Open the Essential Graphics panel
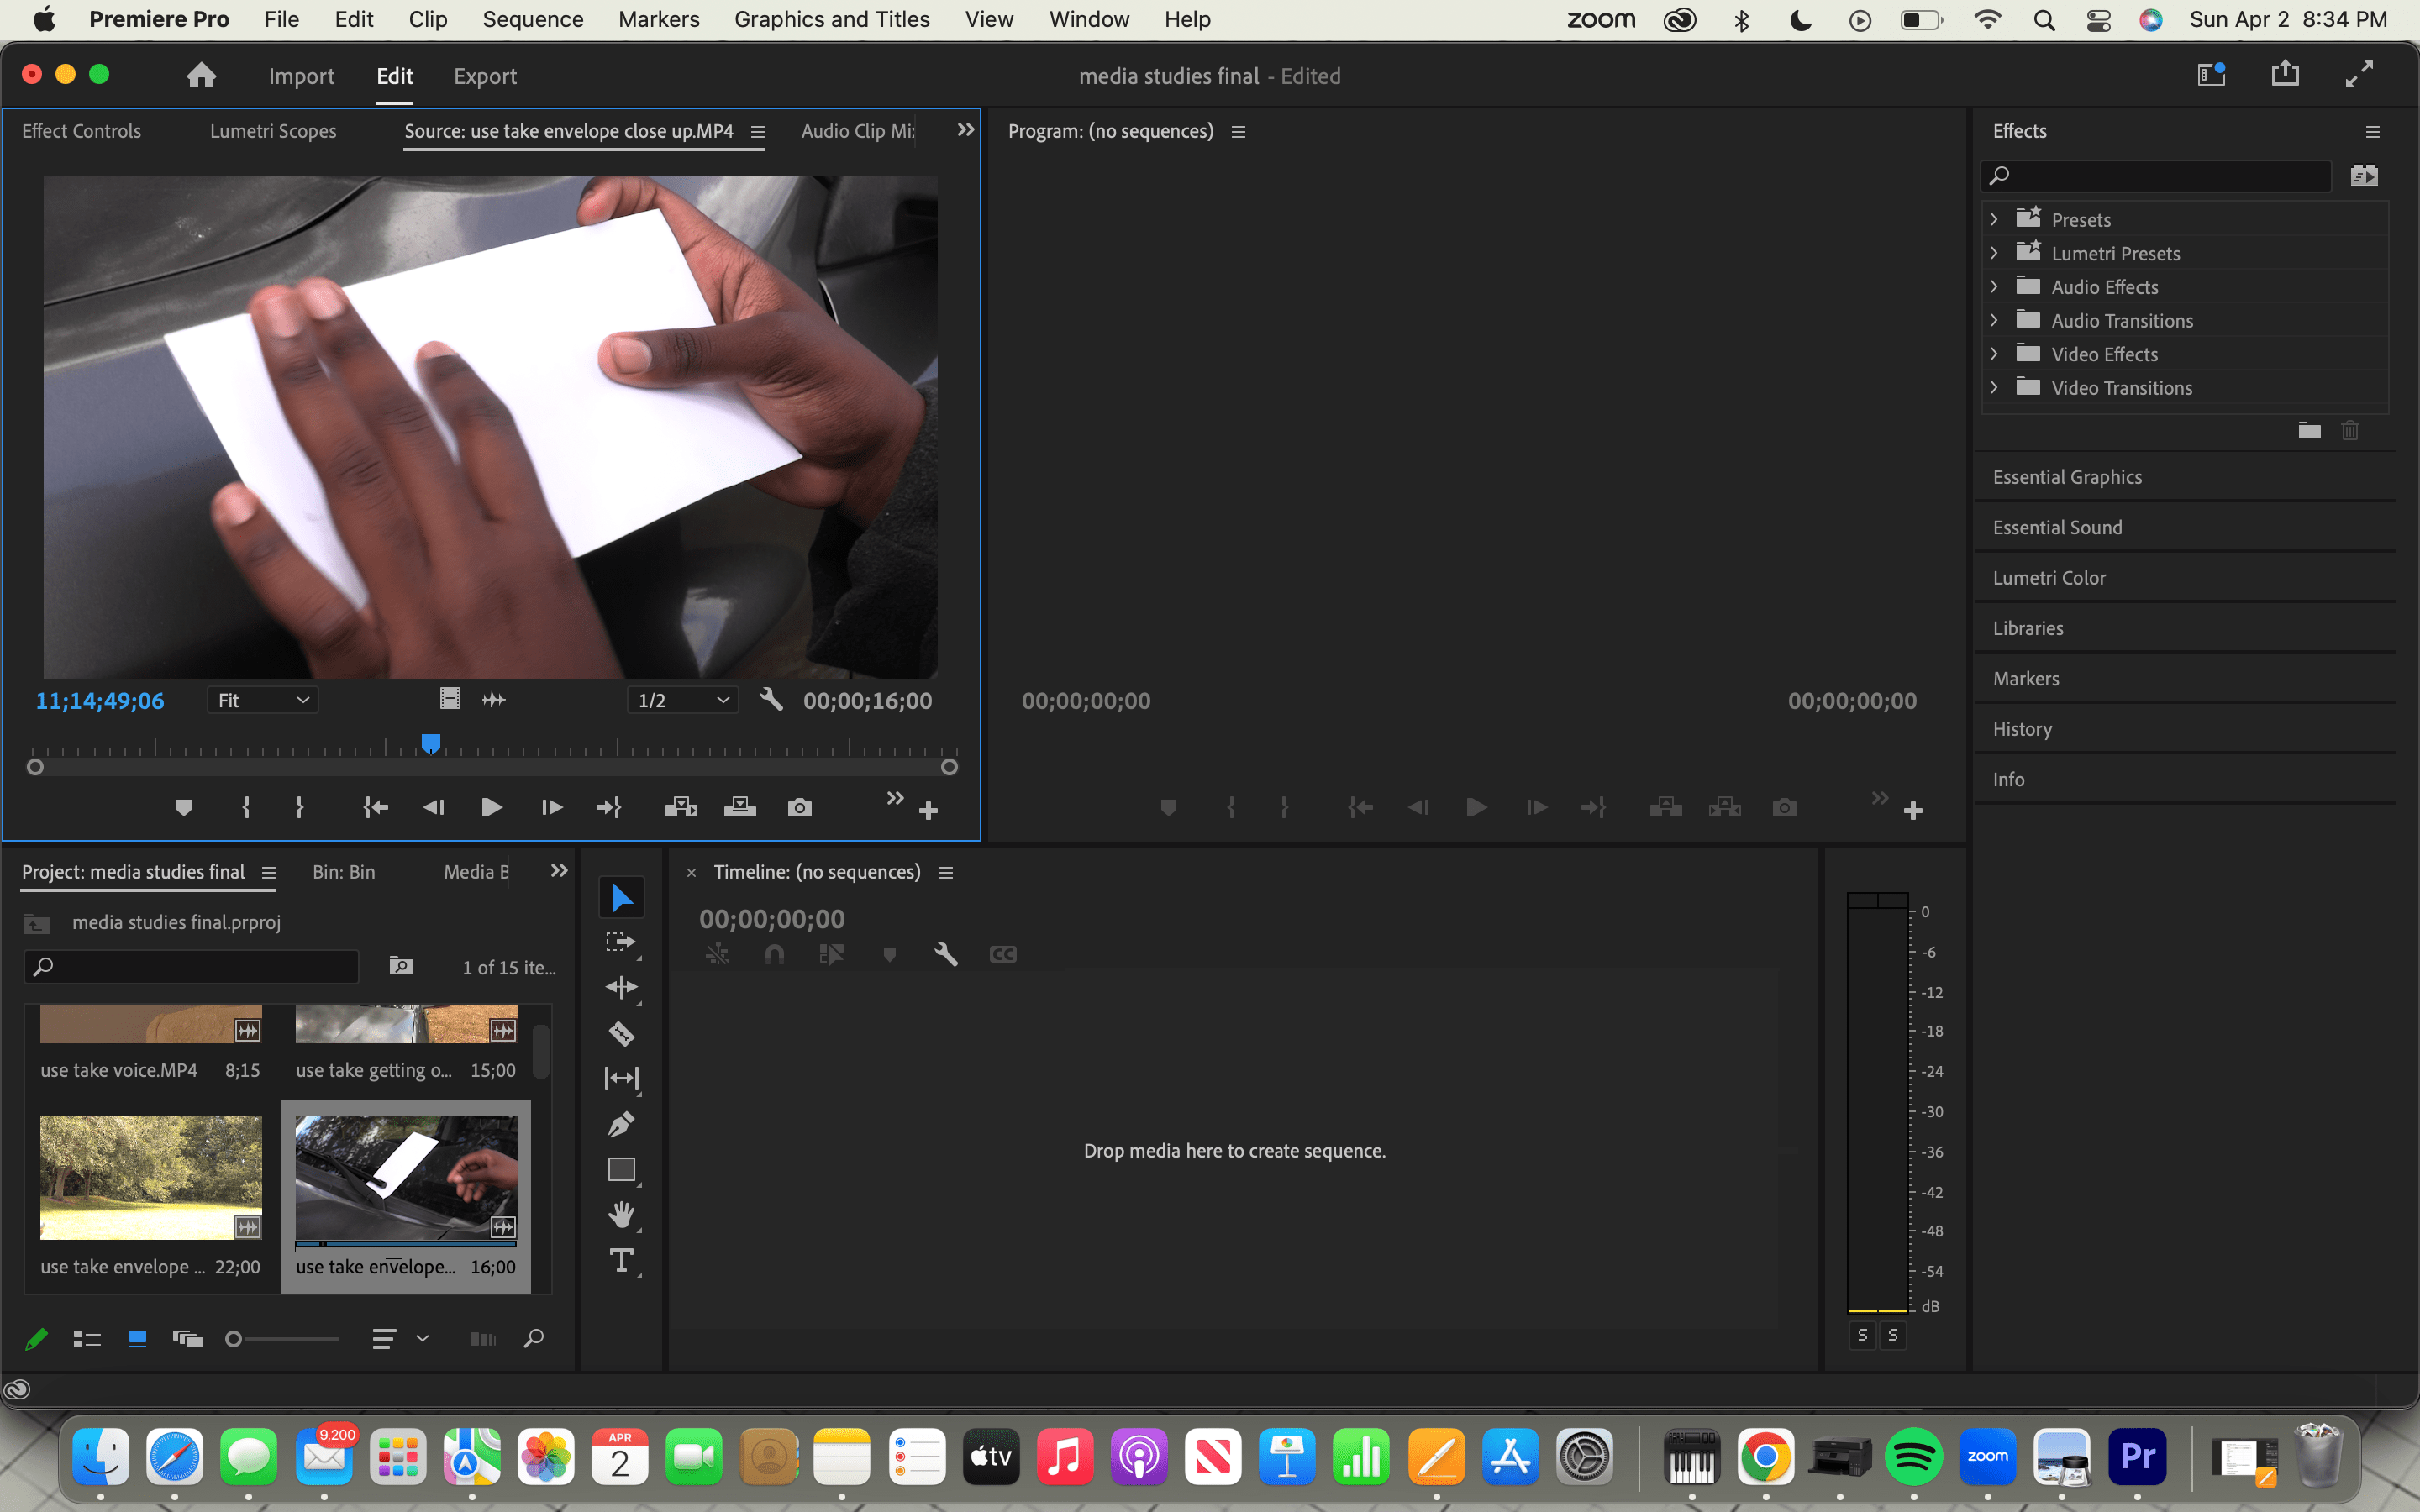The height and width of the screenshot is (1512, 2420). coord(2067,477)
